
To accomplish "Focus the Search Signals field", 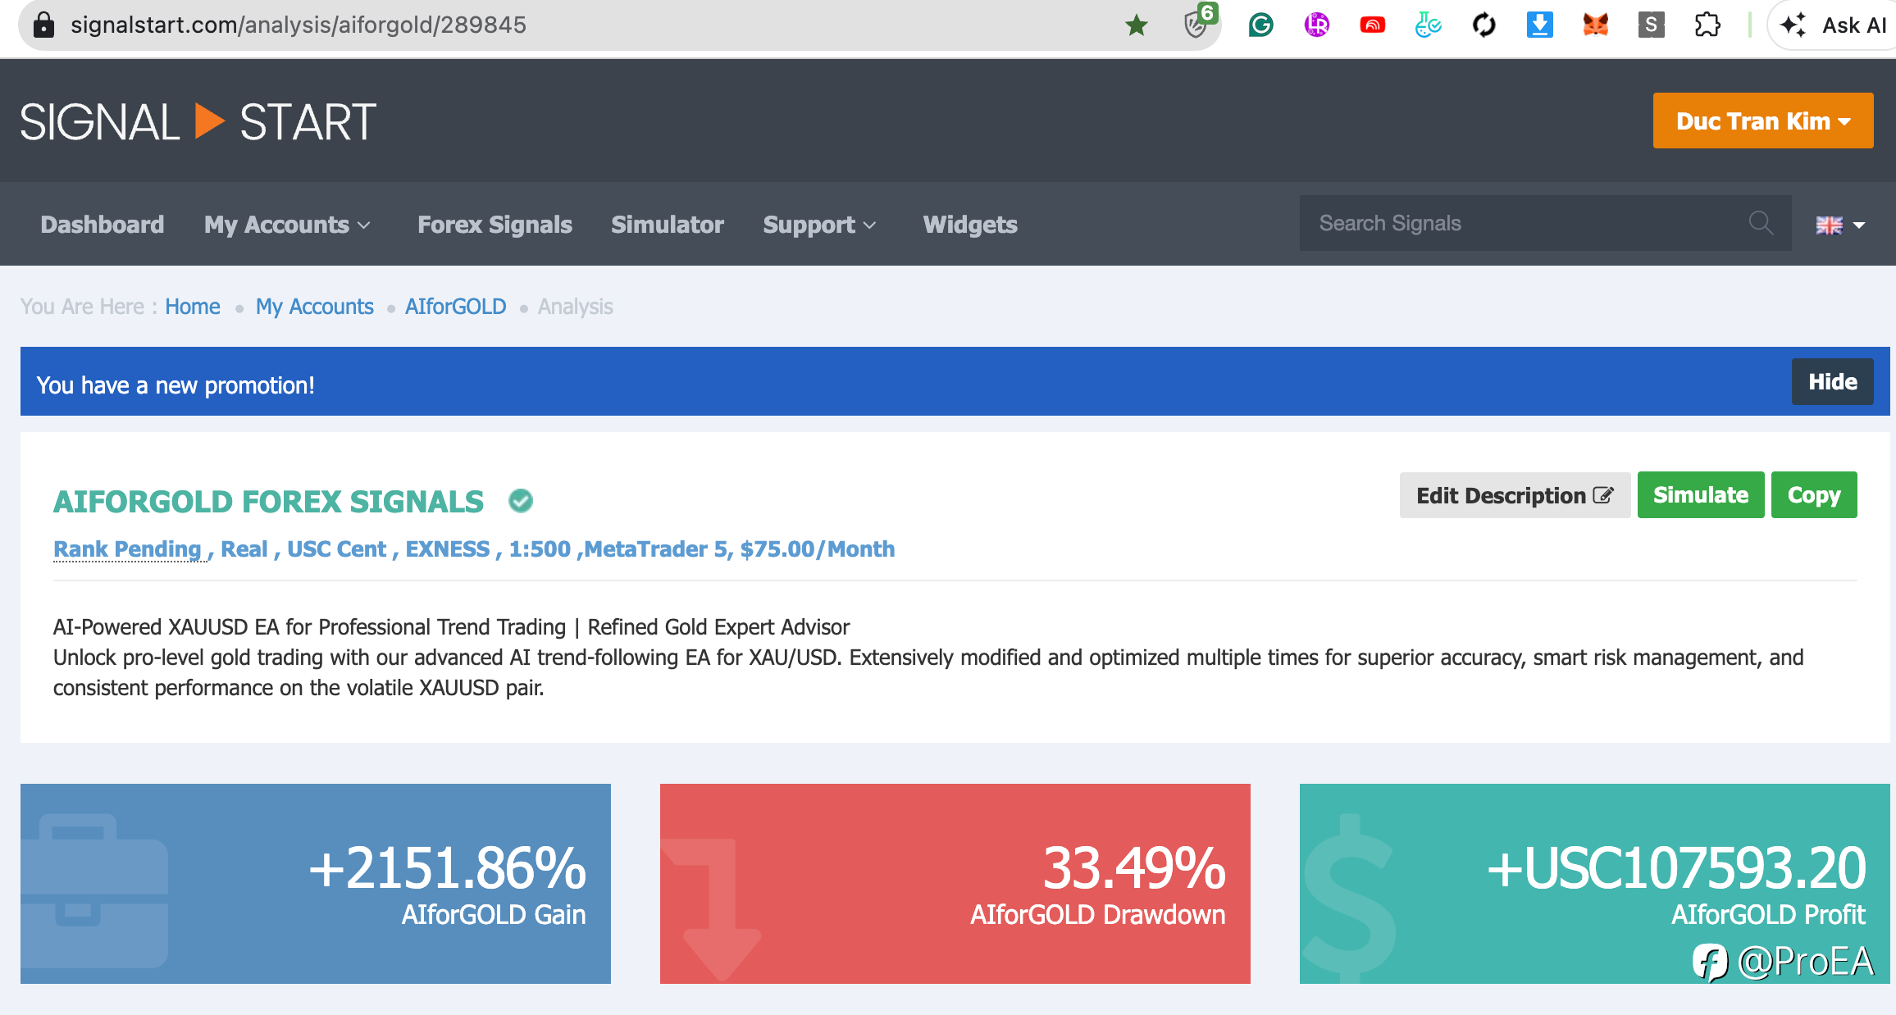I will [x=1545, y=223].
